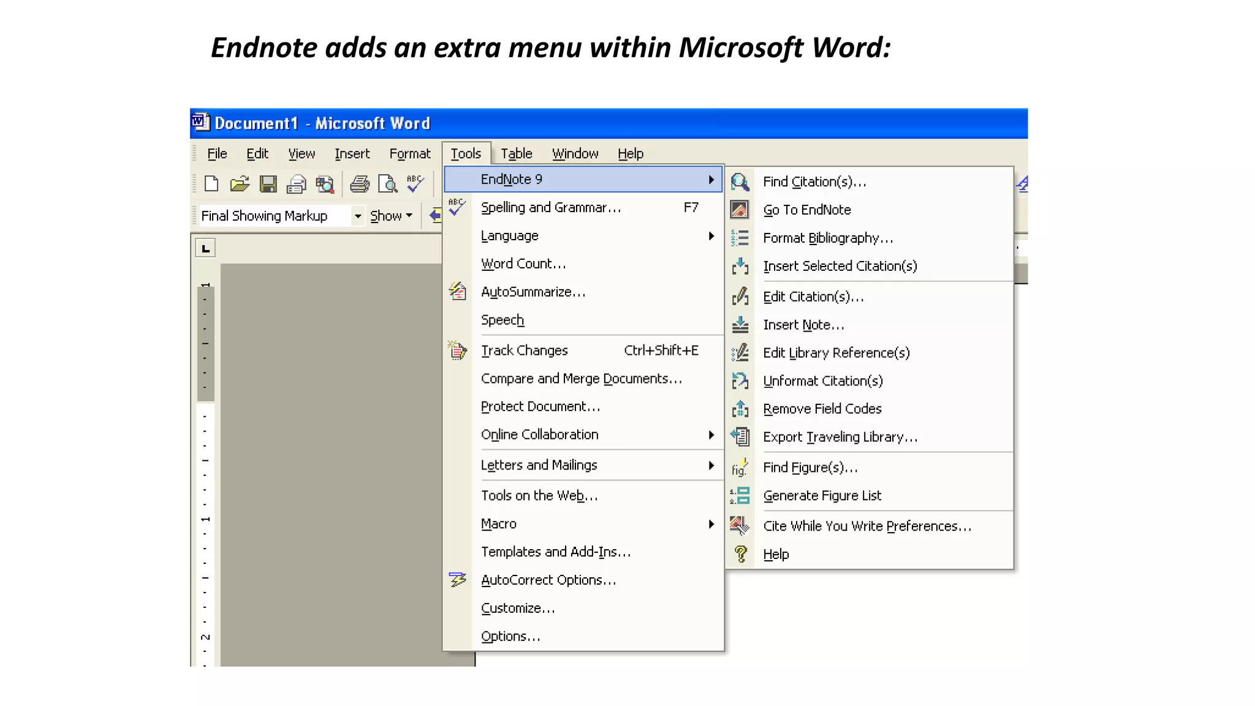
Task: Click the Export Traveling Library icon
Action: point(740,437)
